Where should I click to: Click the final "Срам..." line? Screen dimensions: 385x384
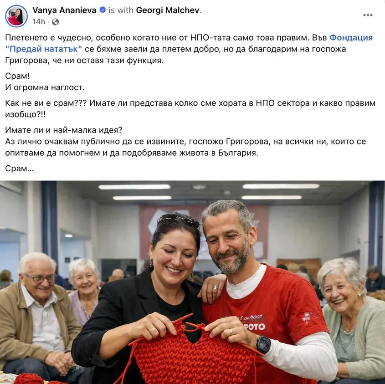point(20,169)
